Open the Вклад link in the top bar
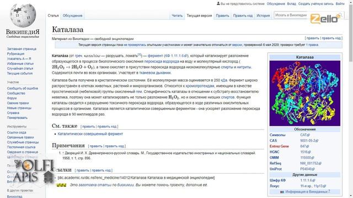353x198 pixels. tap(292, 4)
